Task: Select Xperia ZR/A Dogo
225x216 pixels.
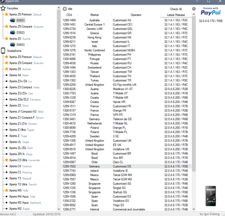Action: point(21,154)
